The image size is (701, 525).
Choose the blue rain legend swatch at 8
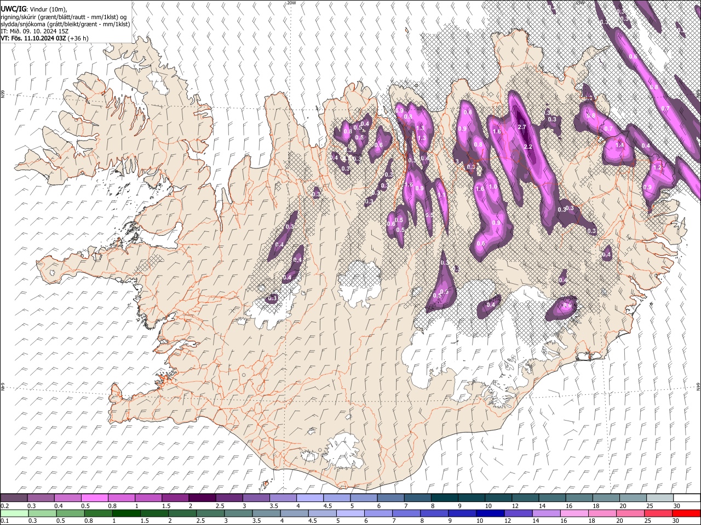pyautogui.click(x=434, y=513)
